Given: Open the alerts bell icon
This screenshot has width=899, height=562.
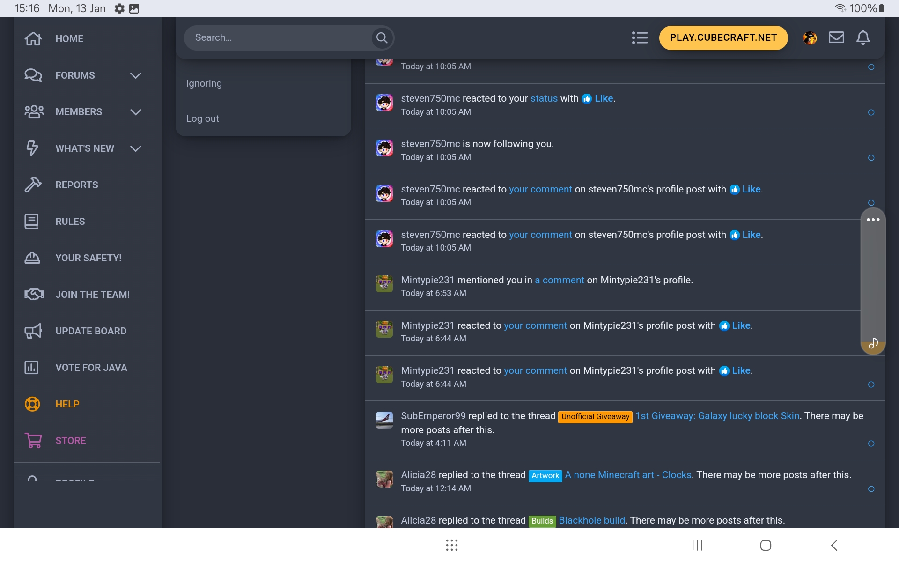Looking at the screenshot, I should [x=863, y=37].
